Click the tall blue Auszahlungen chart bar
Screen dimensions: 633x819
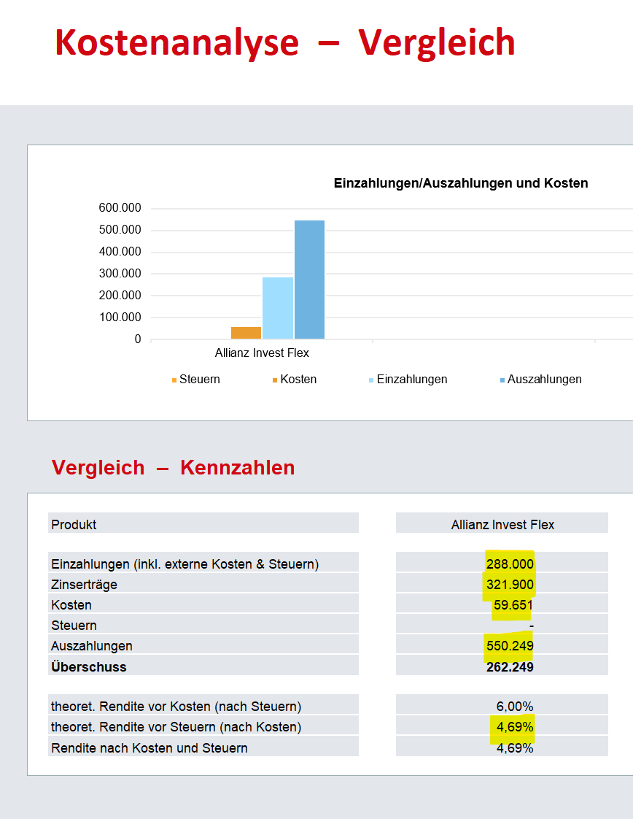tap(309, 280)
